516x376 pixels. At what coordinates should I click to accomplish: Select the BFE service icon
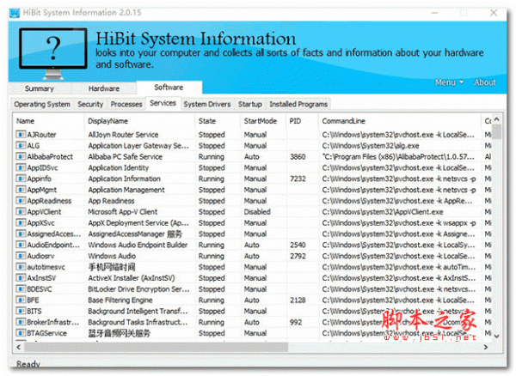point(21,300)
